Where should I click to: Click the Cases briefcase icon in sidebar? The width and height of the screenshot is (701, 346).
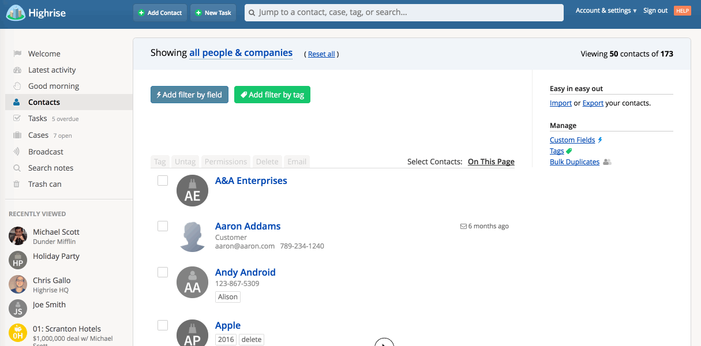17,135
